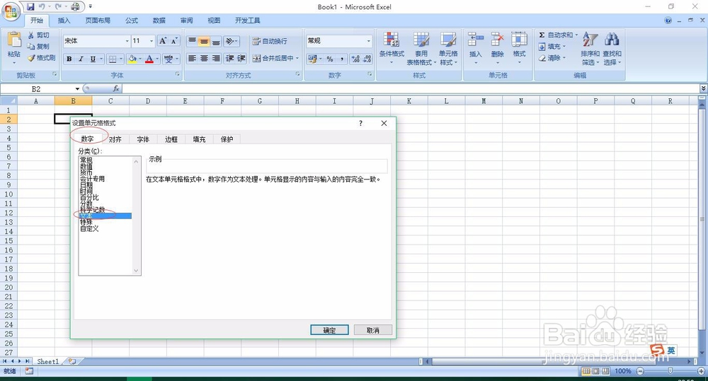This screenshot has height=381, width=708.
Task: Open the 保护 tab in dialog
Action: [227, 139]
